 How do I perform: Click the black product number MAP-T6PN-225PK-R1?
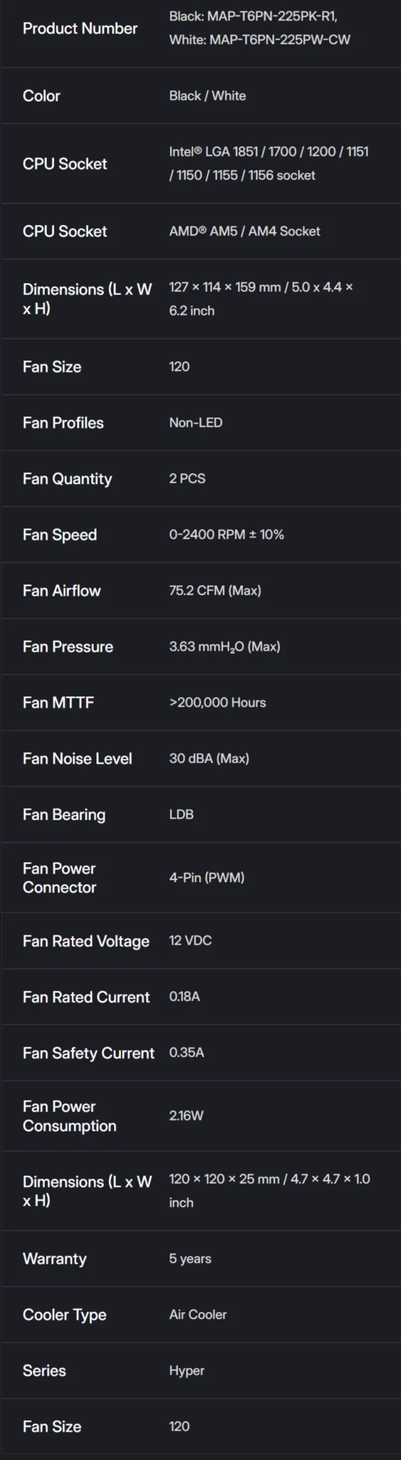[272, 17]
